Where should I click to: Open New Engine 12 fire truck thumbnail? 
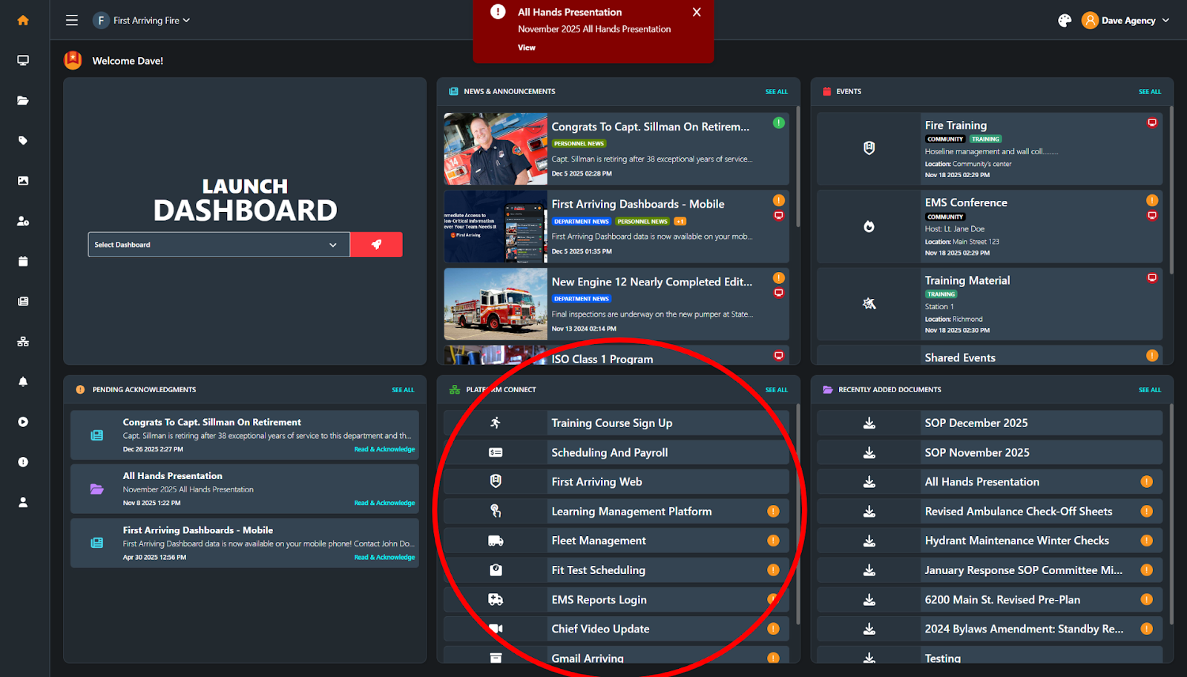coord(496,304)
